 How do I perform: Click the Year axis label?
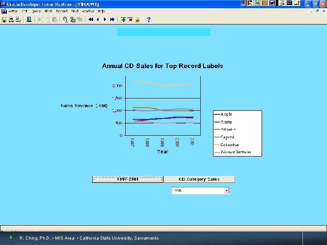pos(163,152)
